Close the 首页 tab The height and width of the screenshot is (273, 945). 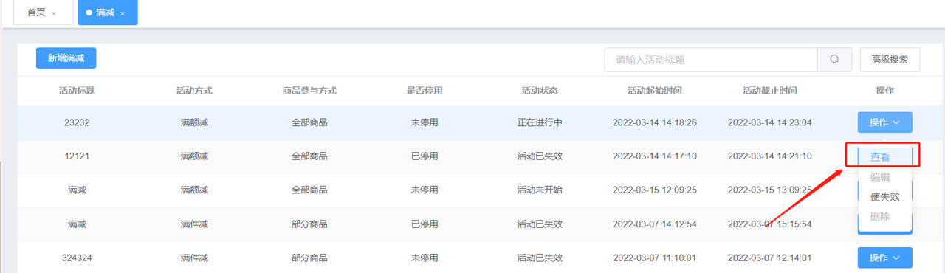(x=54, y=13)
